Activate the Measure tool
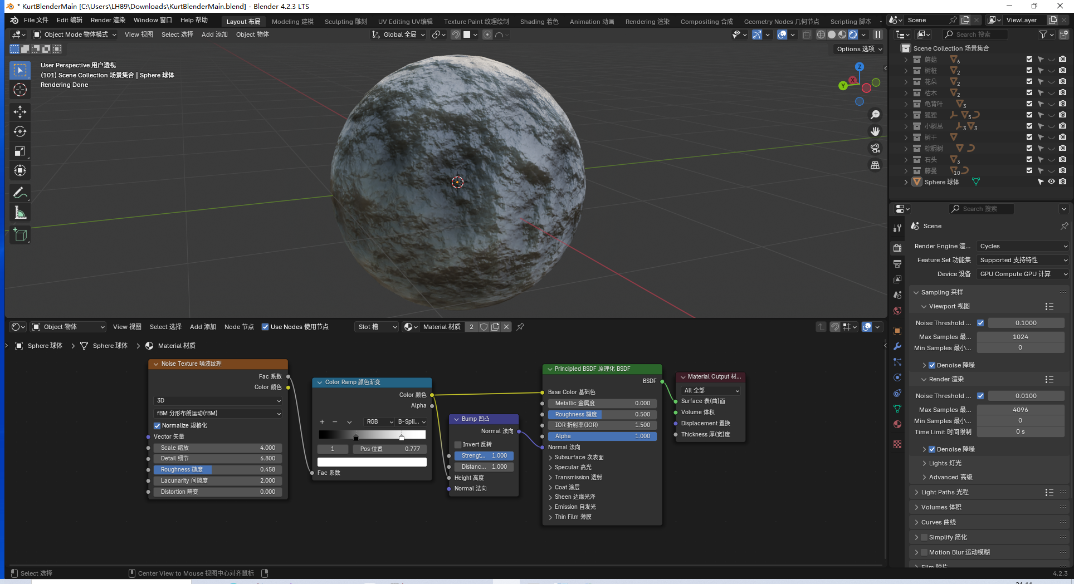Image resolution: width=1074 pixels, height=584 pixels. point(20,213)
